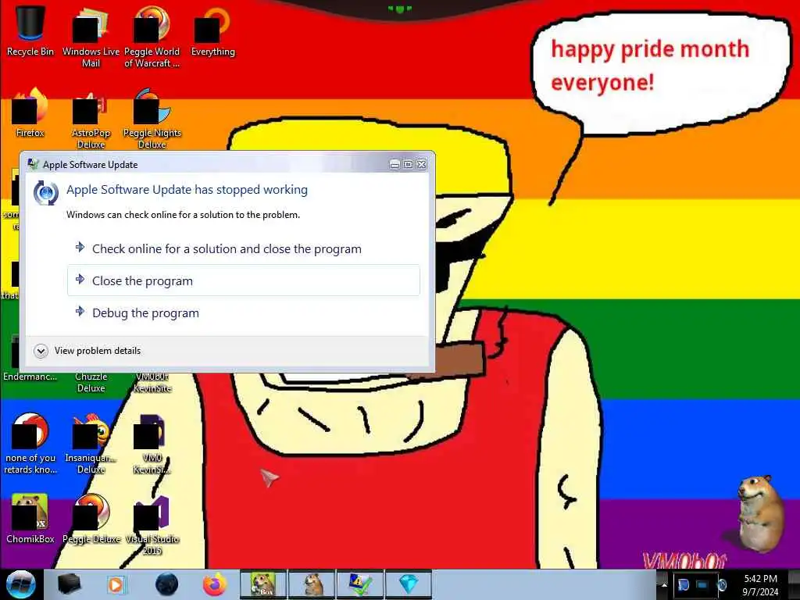Switch to the hamster app taskbar button
800x600 pixels.
tap(312, 584)
